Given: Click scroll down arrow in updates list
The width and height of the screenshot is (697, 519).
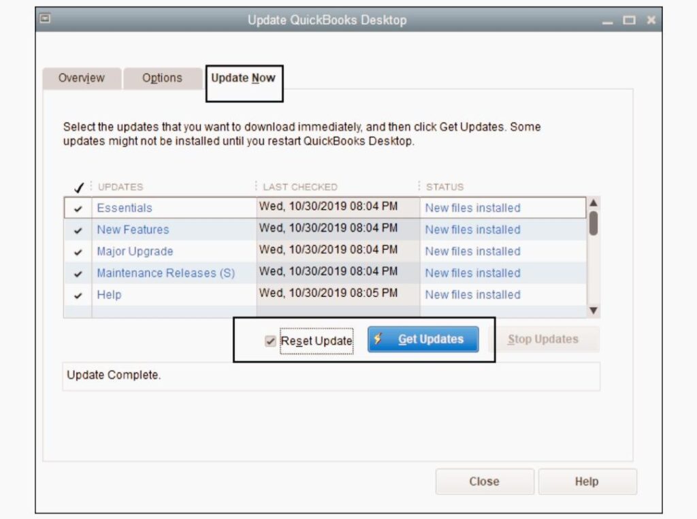Looking at the screenshot, I should pyautogui.click(x=594, y=310).
